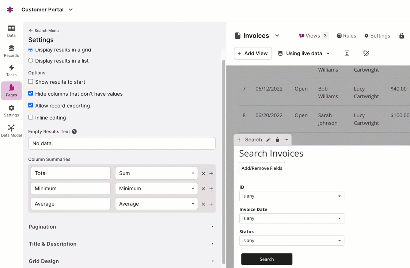
Task: Select Display results in a list
Action: coord(31,61)
